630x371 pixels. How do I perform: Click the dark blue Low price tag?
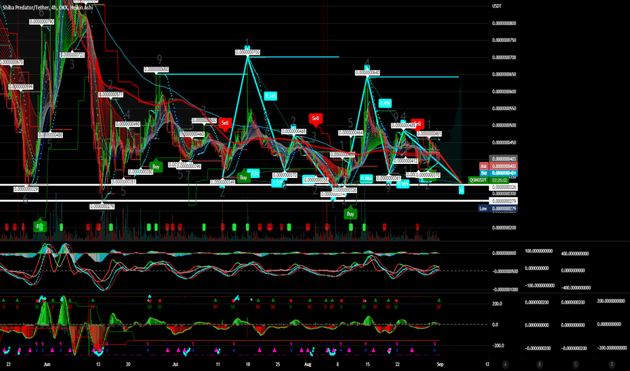click(483, 208)
